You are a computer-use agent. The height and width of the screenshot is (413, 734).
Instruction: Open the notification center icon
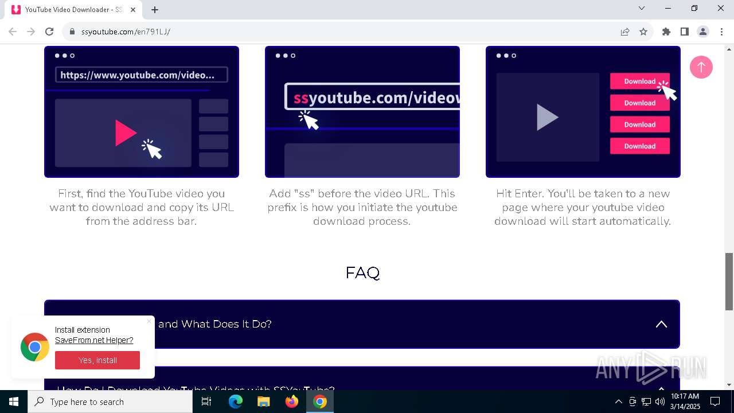click(715, 402)
